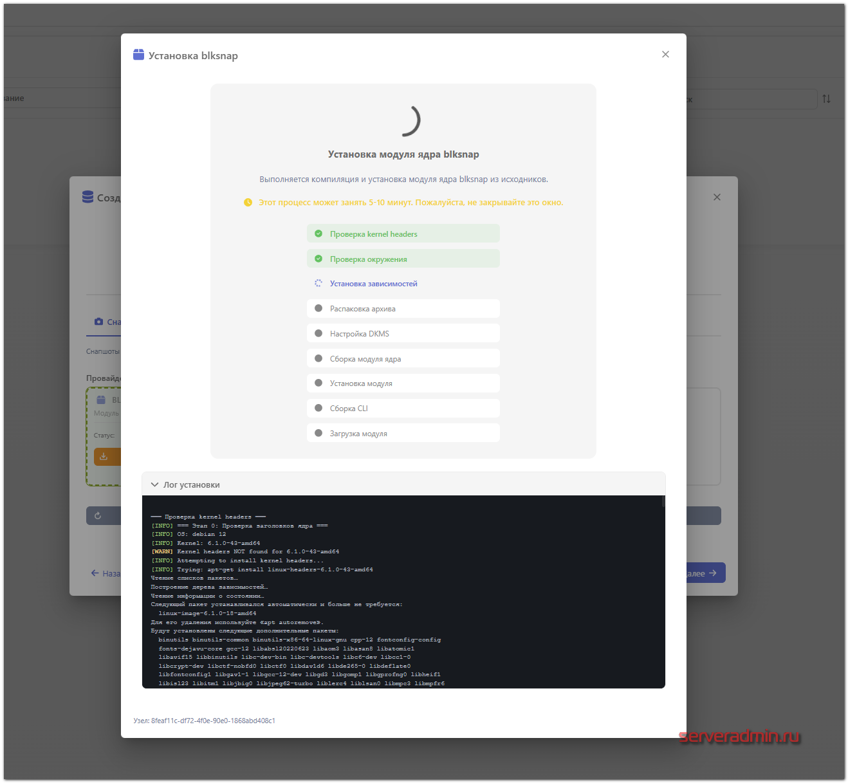The image size is (848, 783).
Task: Click the grey dot next to Настройка DKMS
Action: point(318,333)
